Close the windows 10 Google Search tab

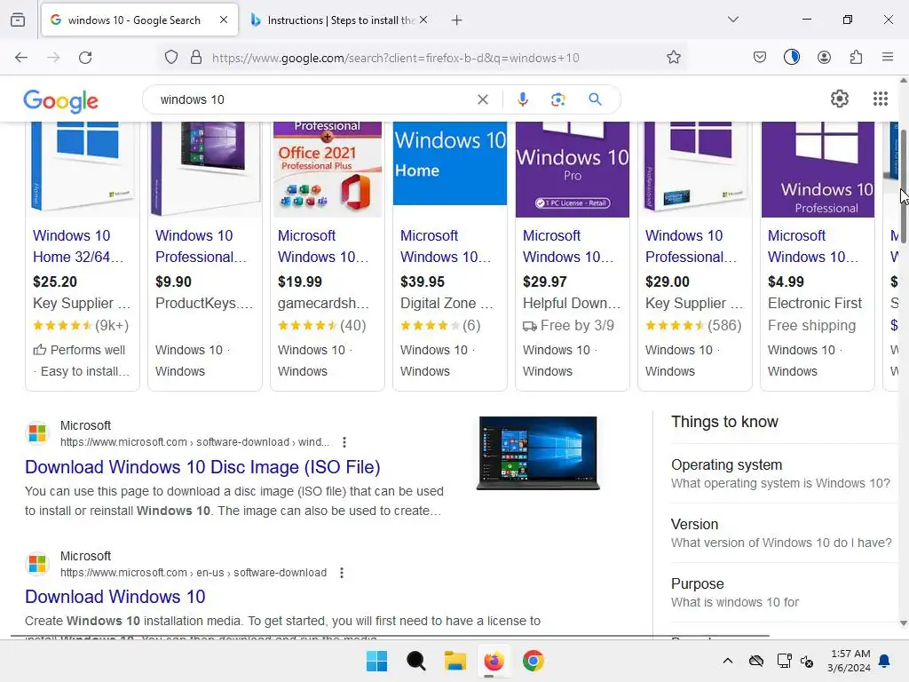(224, 20)
